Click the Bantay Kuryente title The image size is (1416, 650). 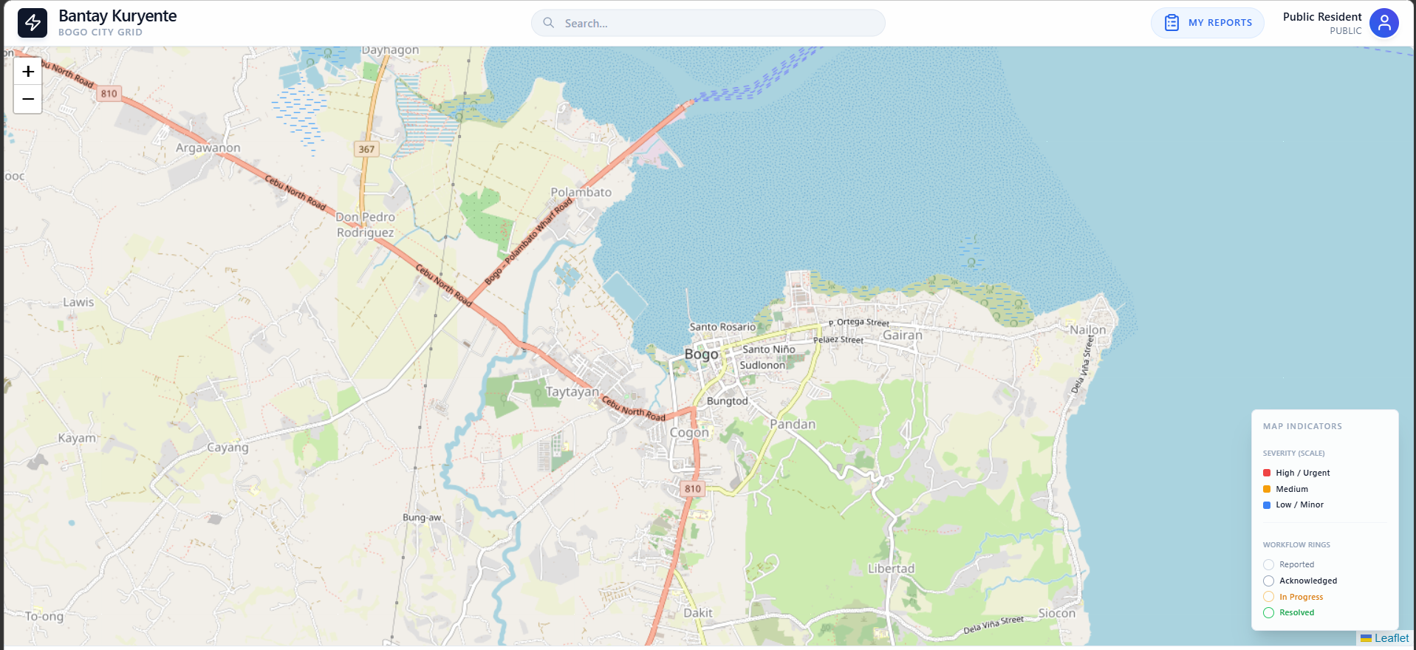(x=117, y=16)
